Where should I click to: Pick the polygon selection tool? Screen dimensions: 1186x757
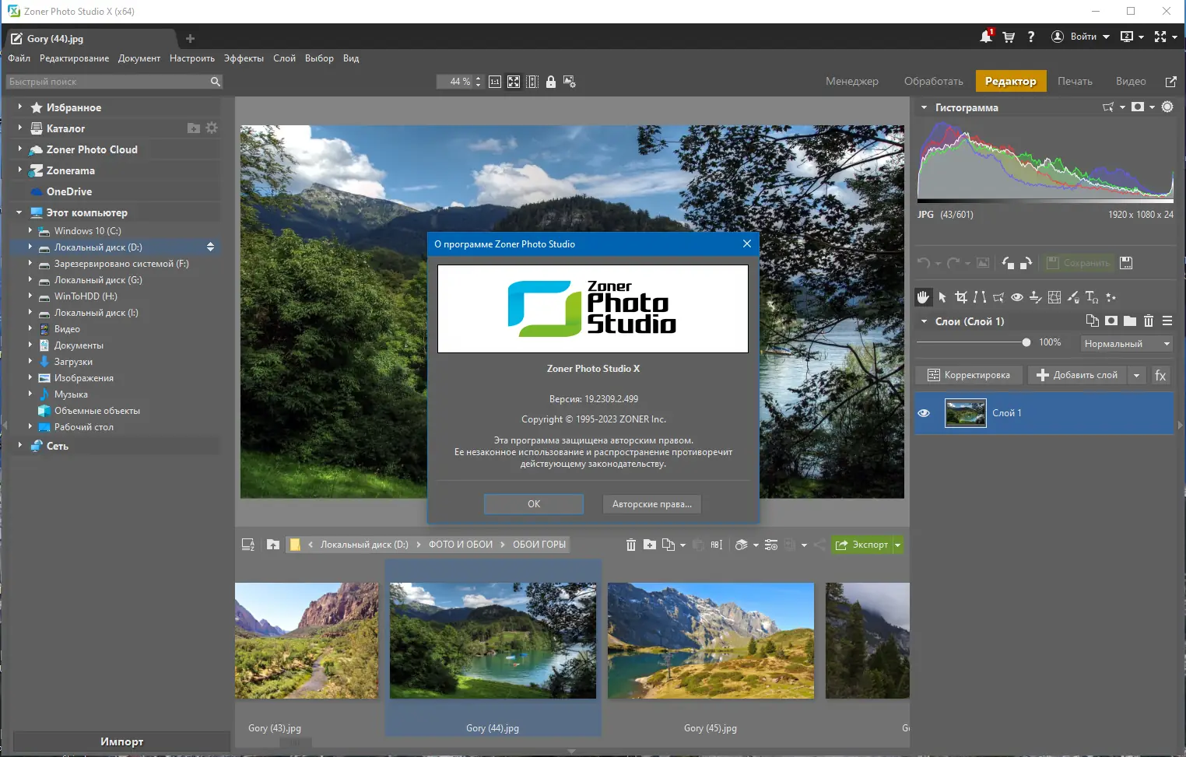(x=998, y=297)
